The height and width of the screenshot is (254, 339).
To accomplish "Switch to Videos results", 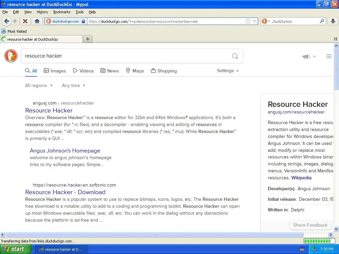I will tap(83, 71).
